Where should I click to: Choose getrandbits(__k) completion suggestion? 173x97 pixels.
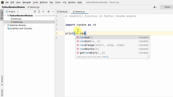(x=113, y=53)
